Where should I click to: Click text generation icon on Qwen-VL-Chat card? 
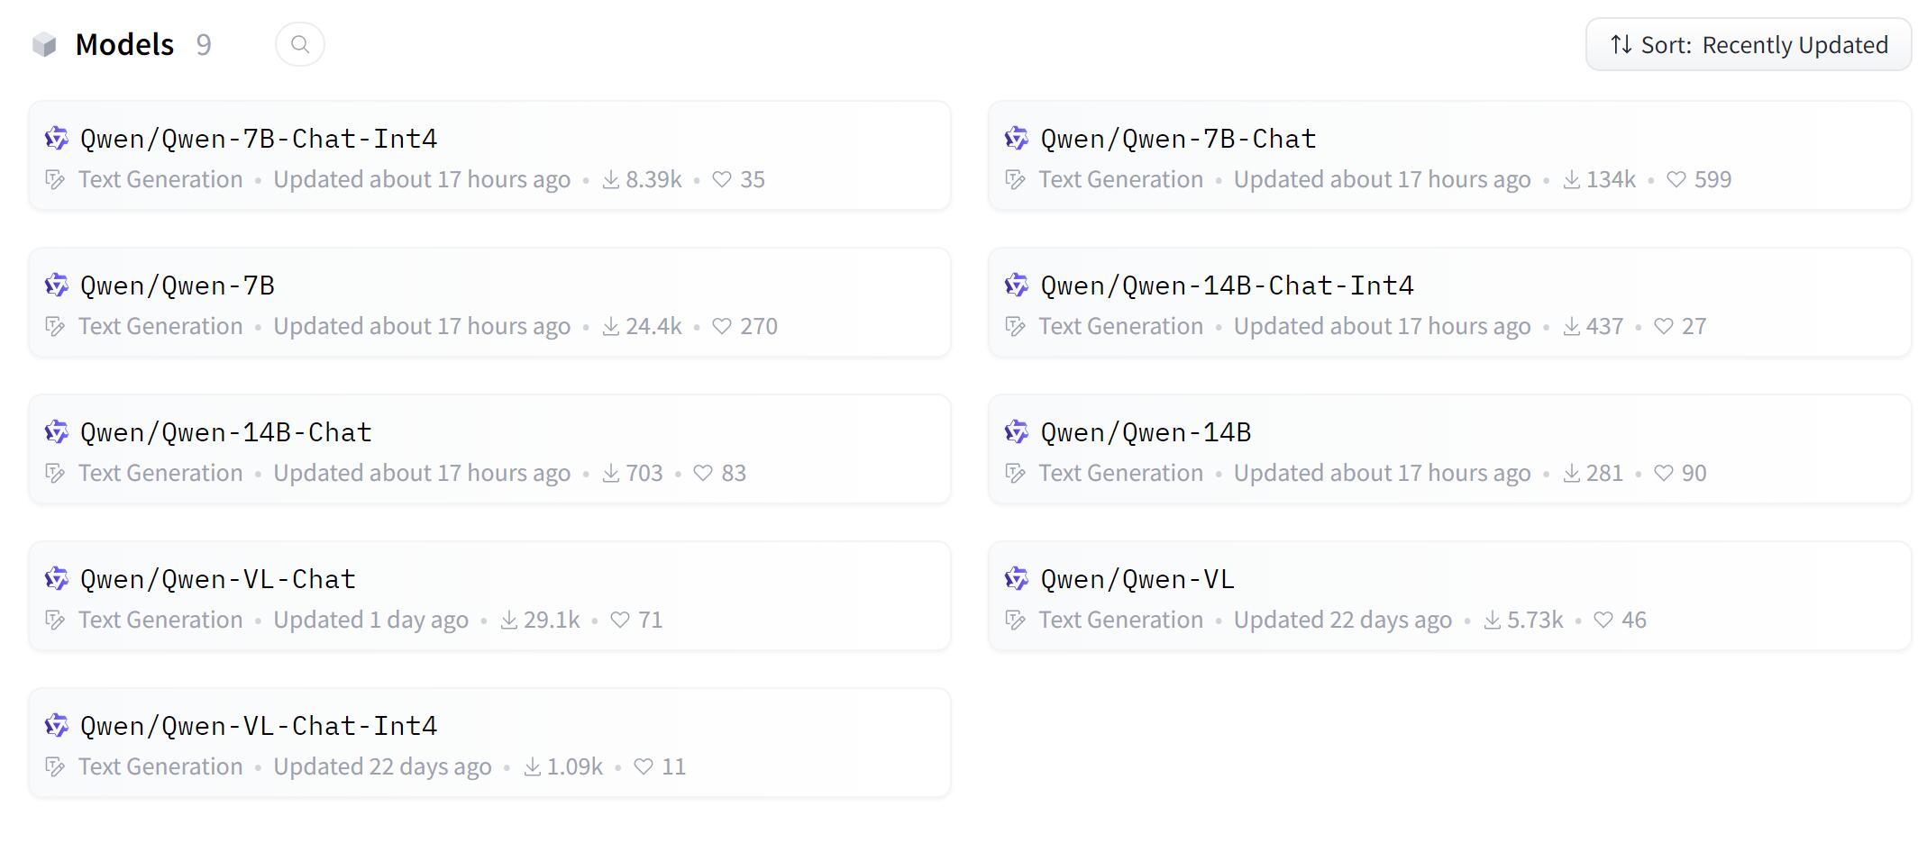[55, 621]
